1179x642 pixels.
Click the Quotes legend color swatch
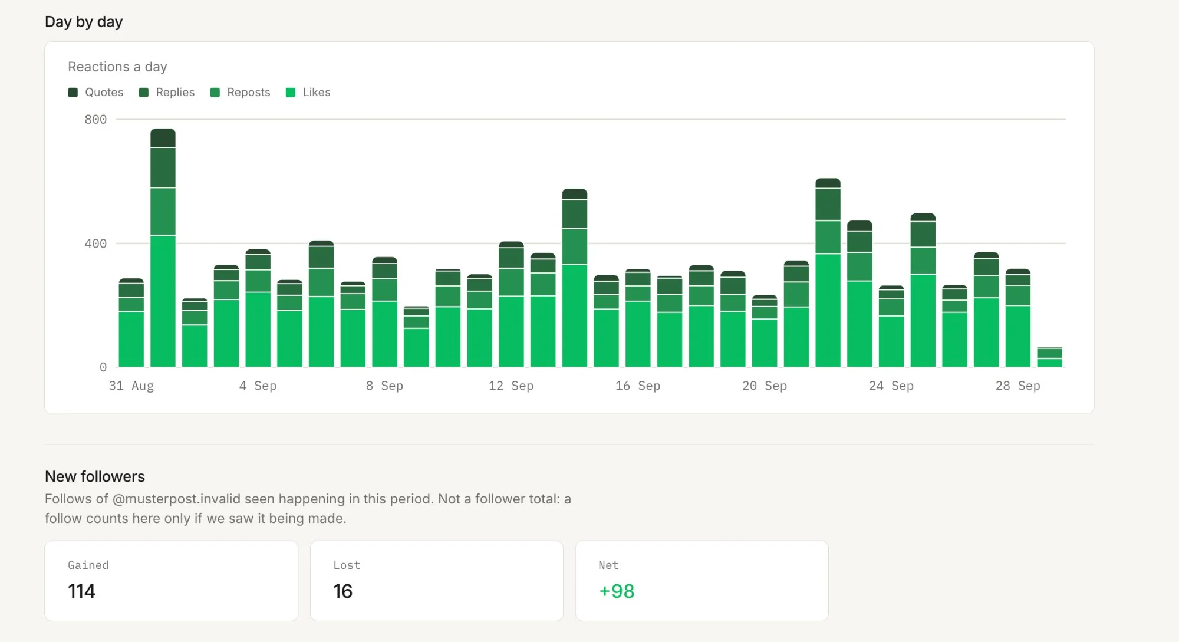click(73, 93)
